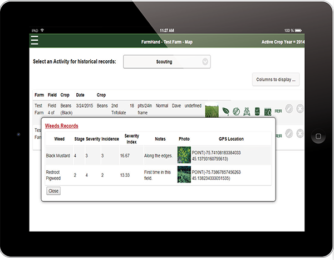Click the Weed column header in popup
This screenshot has width=334, height=260.
60,139
